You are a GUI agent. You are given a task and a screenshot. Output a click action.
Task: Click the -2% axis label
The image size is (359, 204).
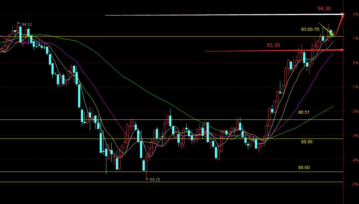pyautogui.click(x=355, y=112)
